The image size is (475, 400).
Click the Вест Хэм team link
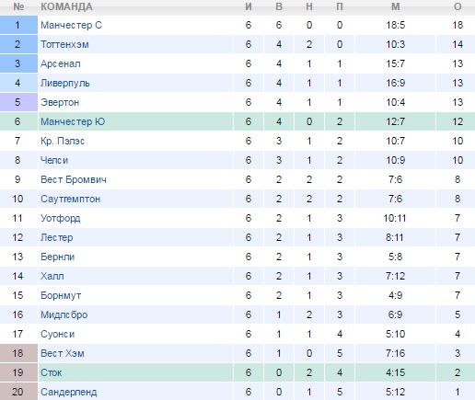(63, 353)
